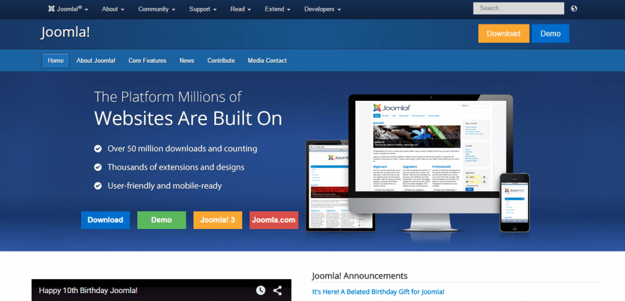Click the green Demo button in hero

161,220
